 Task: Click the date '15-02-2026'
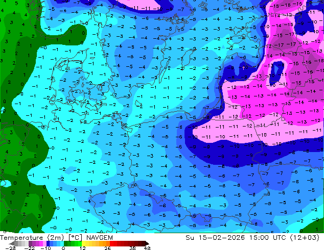[222, 238]
